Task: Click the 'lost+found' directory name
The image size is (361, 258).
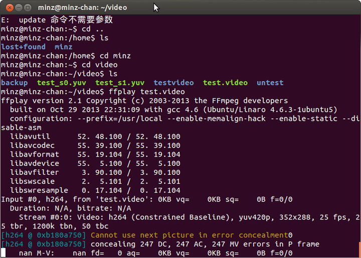Action: coord(23,47)
